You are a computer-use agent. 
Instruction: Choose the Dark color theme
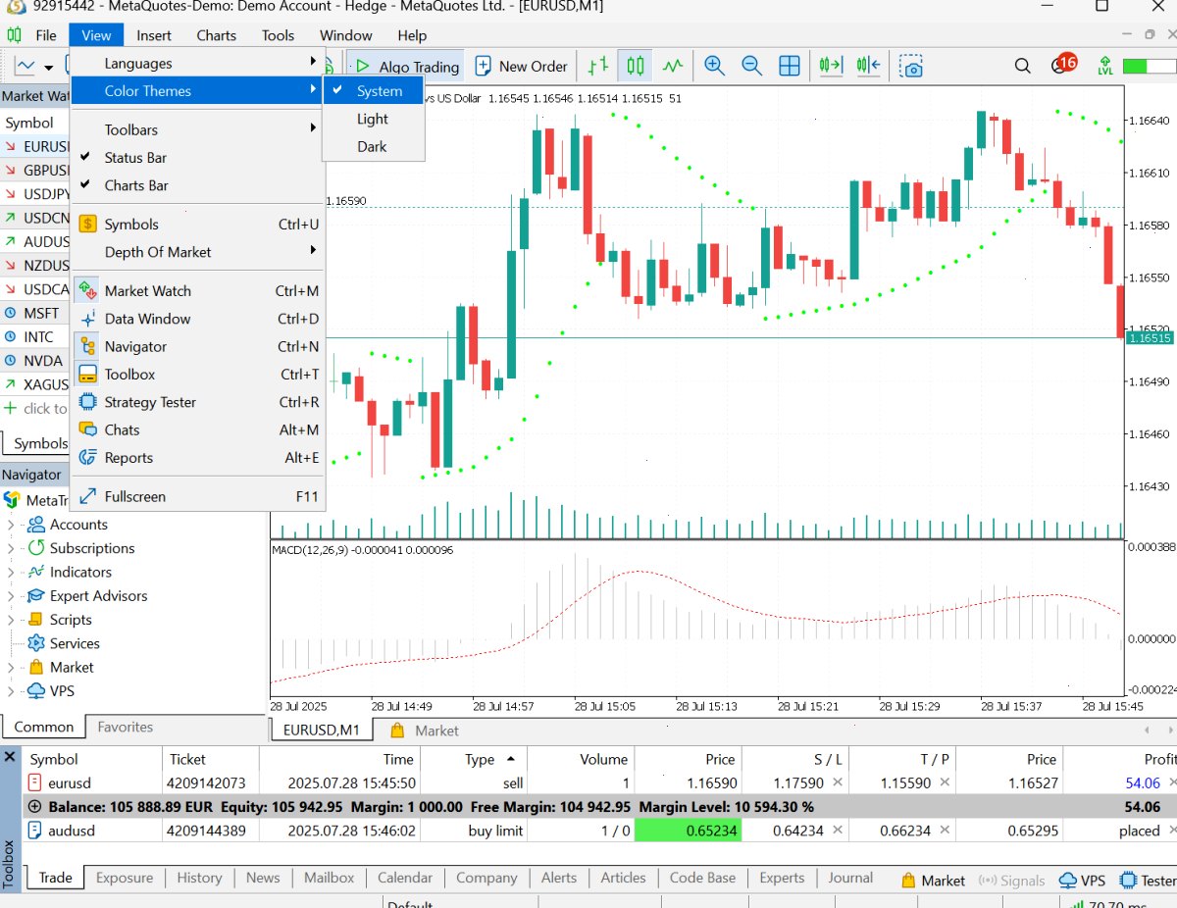pyautogui.click(x=374, y=146)
